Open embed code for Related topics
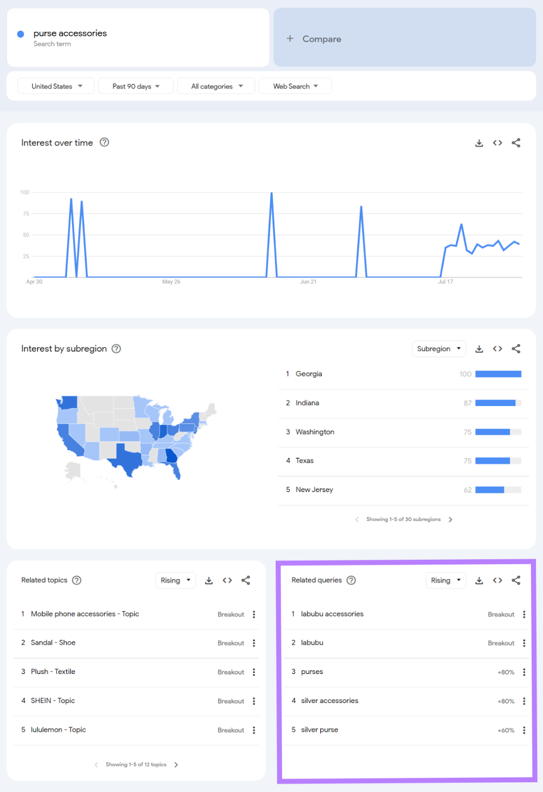Screen dimensions: 543x792 (x=227, y=580)
